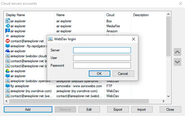Click the Box icon beside first air explorer
This screenshot has width=185, height=116.
click(8, 21)
